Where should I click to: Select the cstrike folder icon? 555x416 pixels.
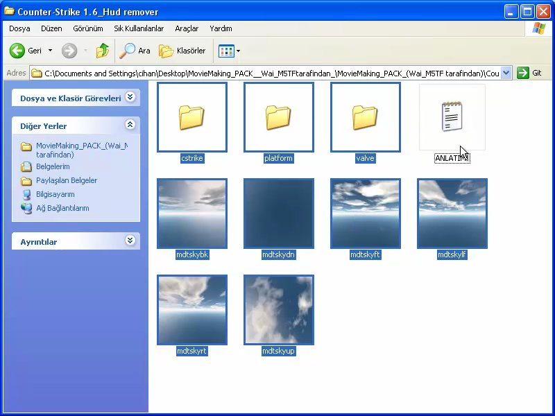pos(192,117)
